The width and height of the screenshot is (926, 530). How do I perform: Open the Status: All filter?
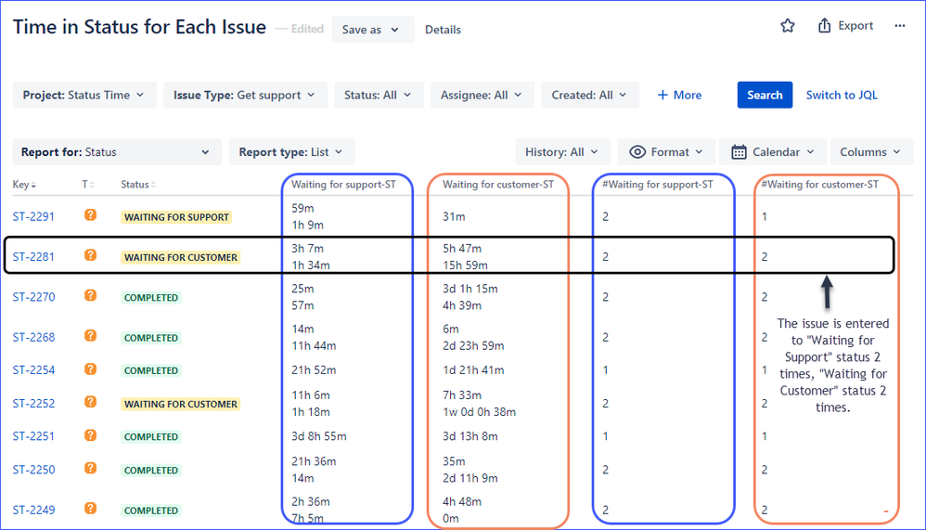pos(379,95)
